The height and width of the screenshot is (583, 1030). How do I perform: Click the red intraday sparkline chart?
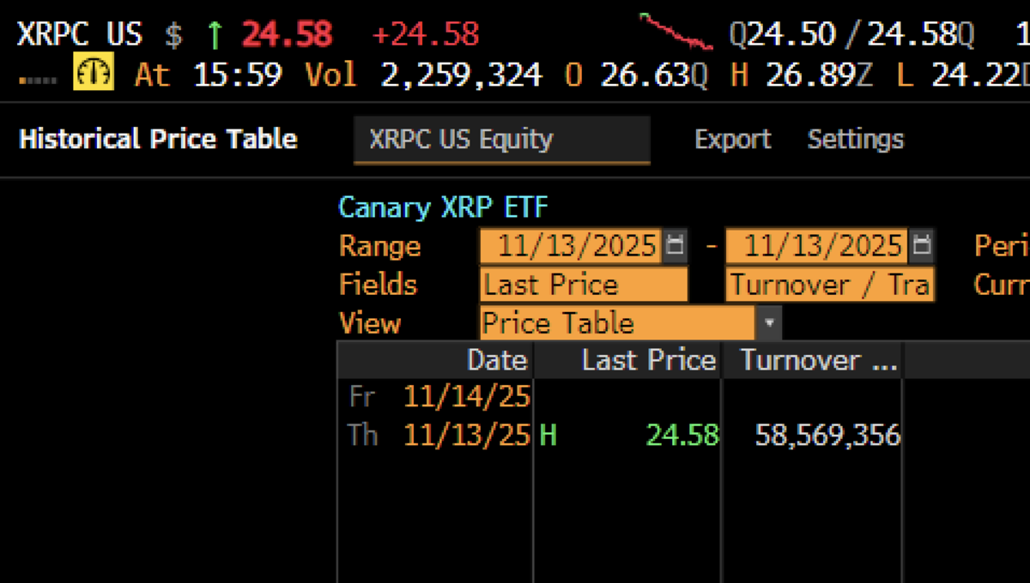(x=676, y=33)
